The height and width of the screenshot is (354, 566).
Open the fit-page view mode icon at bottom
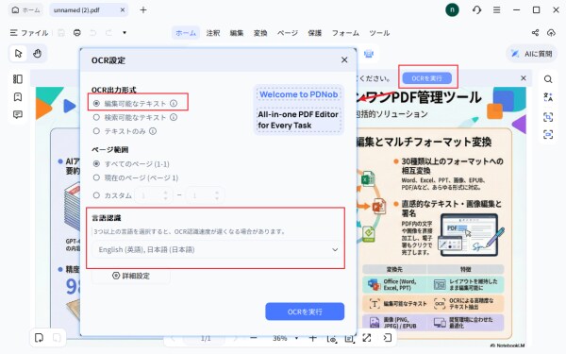tap(332, 338)
